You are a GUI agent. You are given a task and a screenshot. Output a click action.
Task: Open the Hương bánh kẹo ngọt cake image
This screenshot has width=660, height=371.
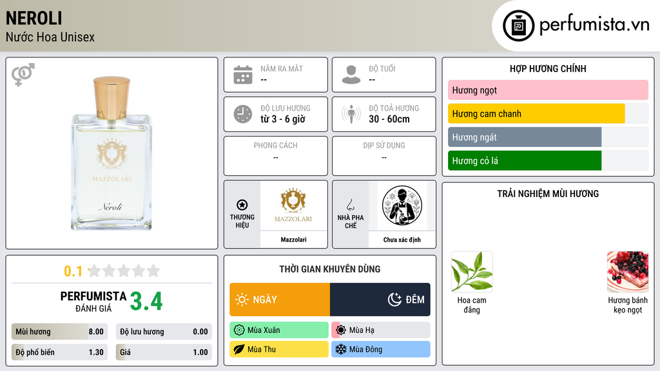(x=628, y=272)
